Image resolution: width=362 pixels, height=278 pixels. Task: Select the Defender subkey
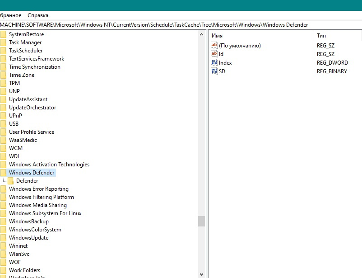click(x=27, y=181)
